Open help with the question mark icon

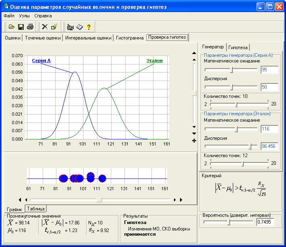(x=89, y=27)
